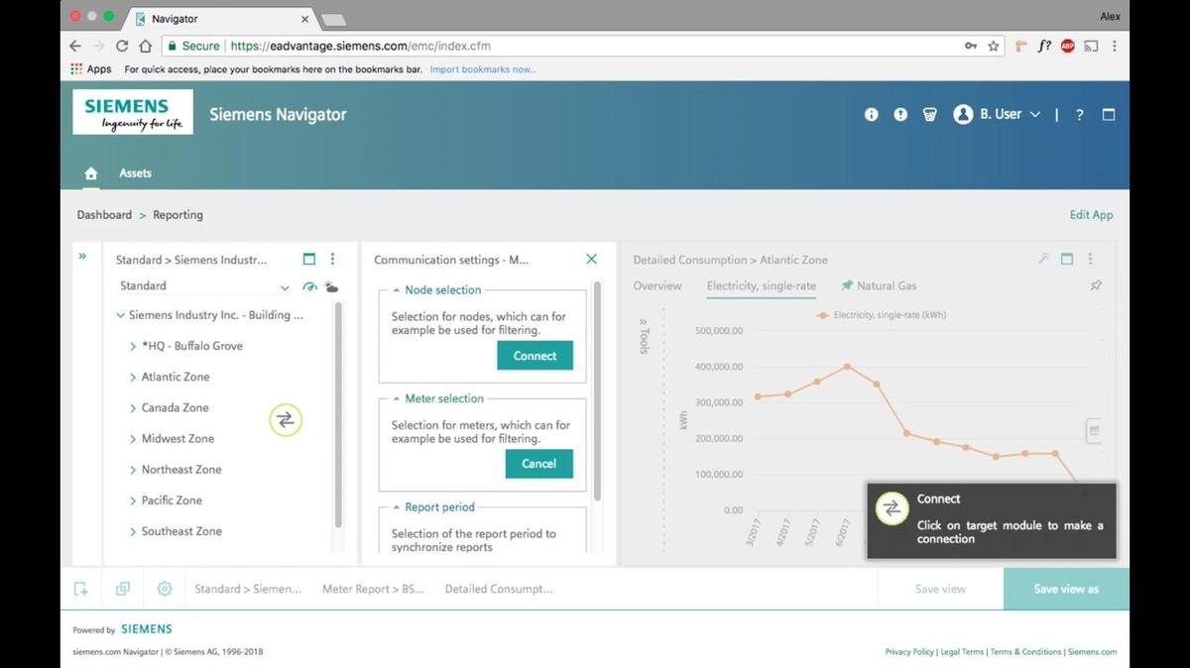Open the Detailed Consumption kebab menu
Viewport: 1190px width, 668px height.
(1090, 259)
